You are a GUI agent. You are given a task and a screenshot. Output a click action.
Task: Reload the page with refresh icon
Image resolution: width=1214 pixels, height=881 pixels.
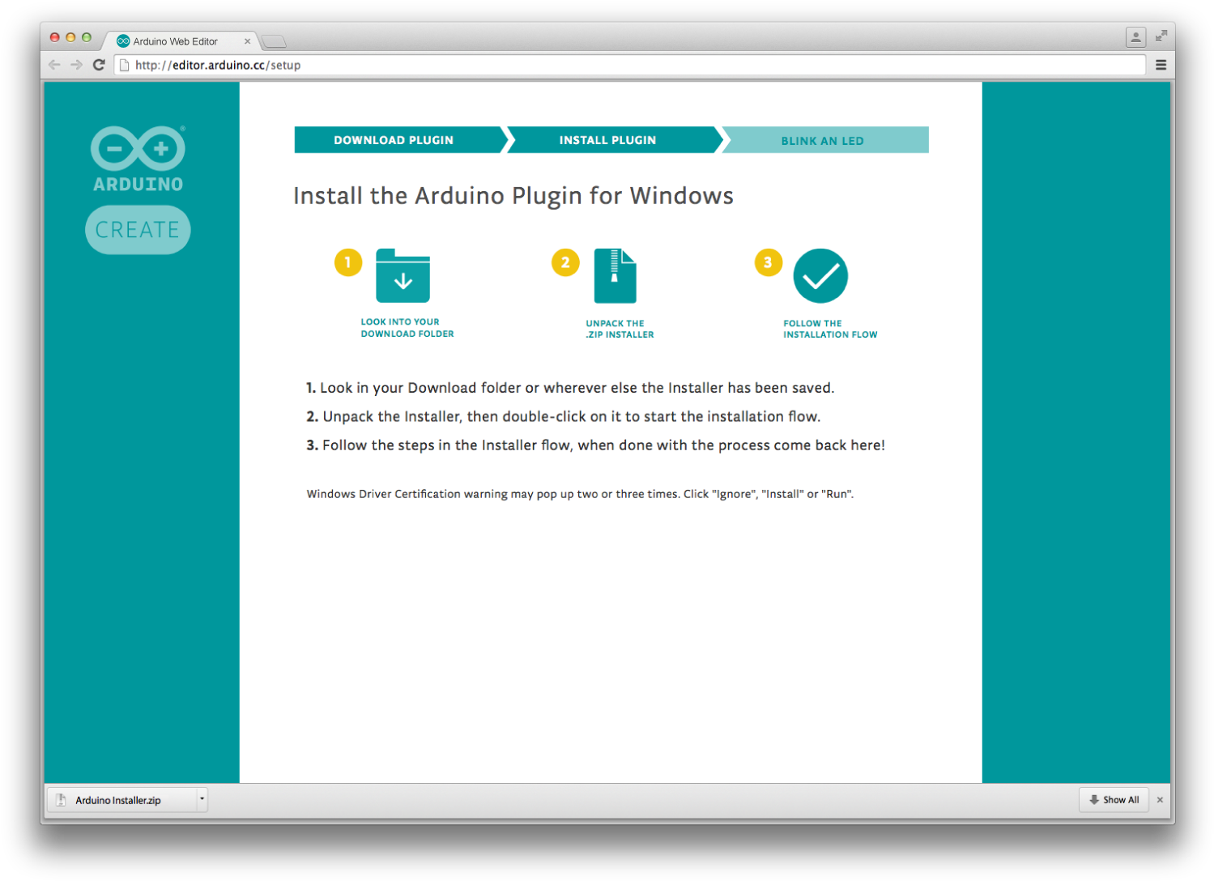coord(99,65)
